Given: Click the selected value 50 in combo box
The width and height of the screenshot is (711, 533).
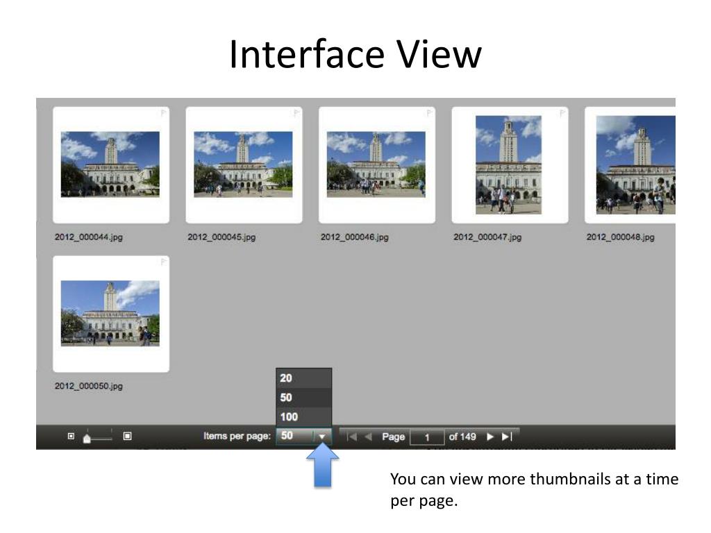Looking at the screenshot, I should pyautogui.click(x=287, y=436).
